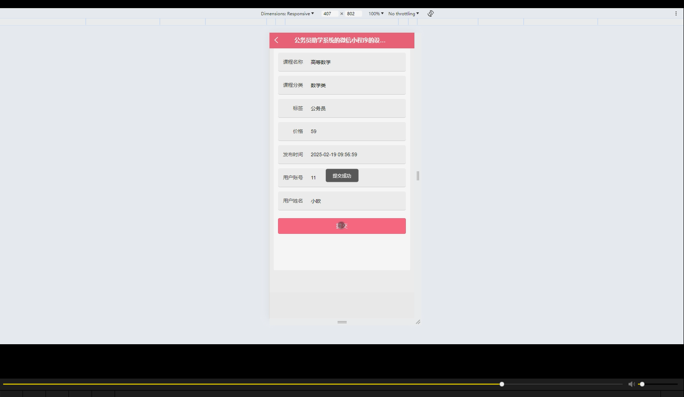
Task: Open the 100% zoom dropdown
Action: point(376,14)
